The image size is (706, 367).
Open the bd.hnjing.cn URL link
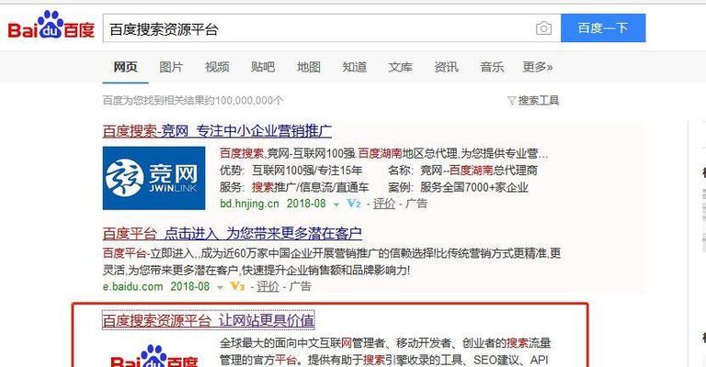249,204
